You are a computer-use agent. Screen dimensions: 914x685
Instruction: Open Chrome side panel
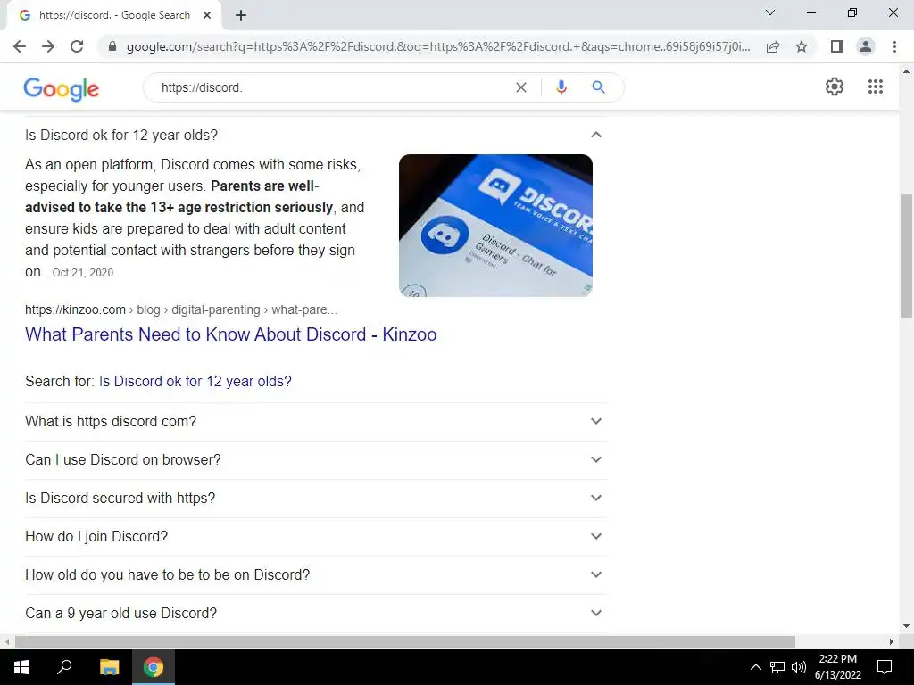click(837, 46)
